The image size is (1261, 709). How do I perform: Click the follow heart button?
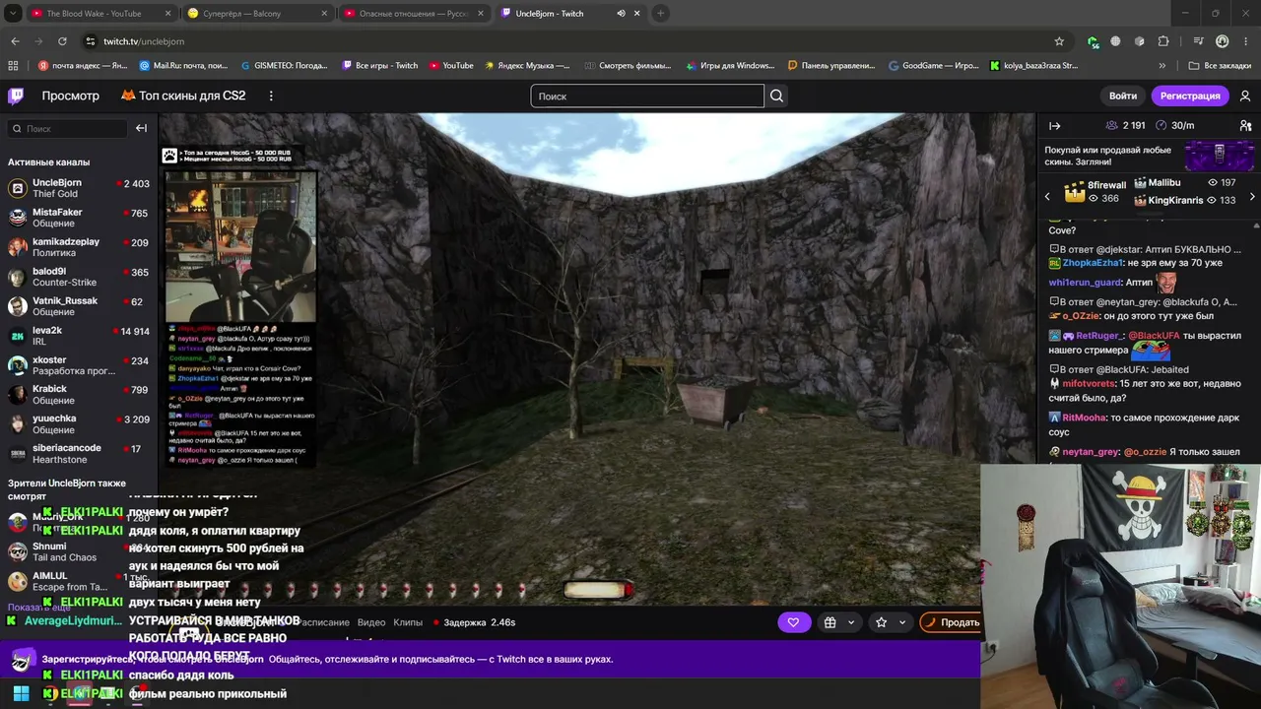click(x=793, y=622)
